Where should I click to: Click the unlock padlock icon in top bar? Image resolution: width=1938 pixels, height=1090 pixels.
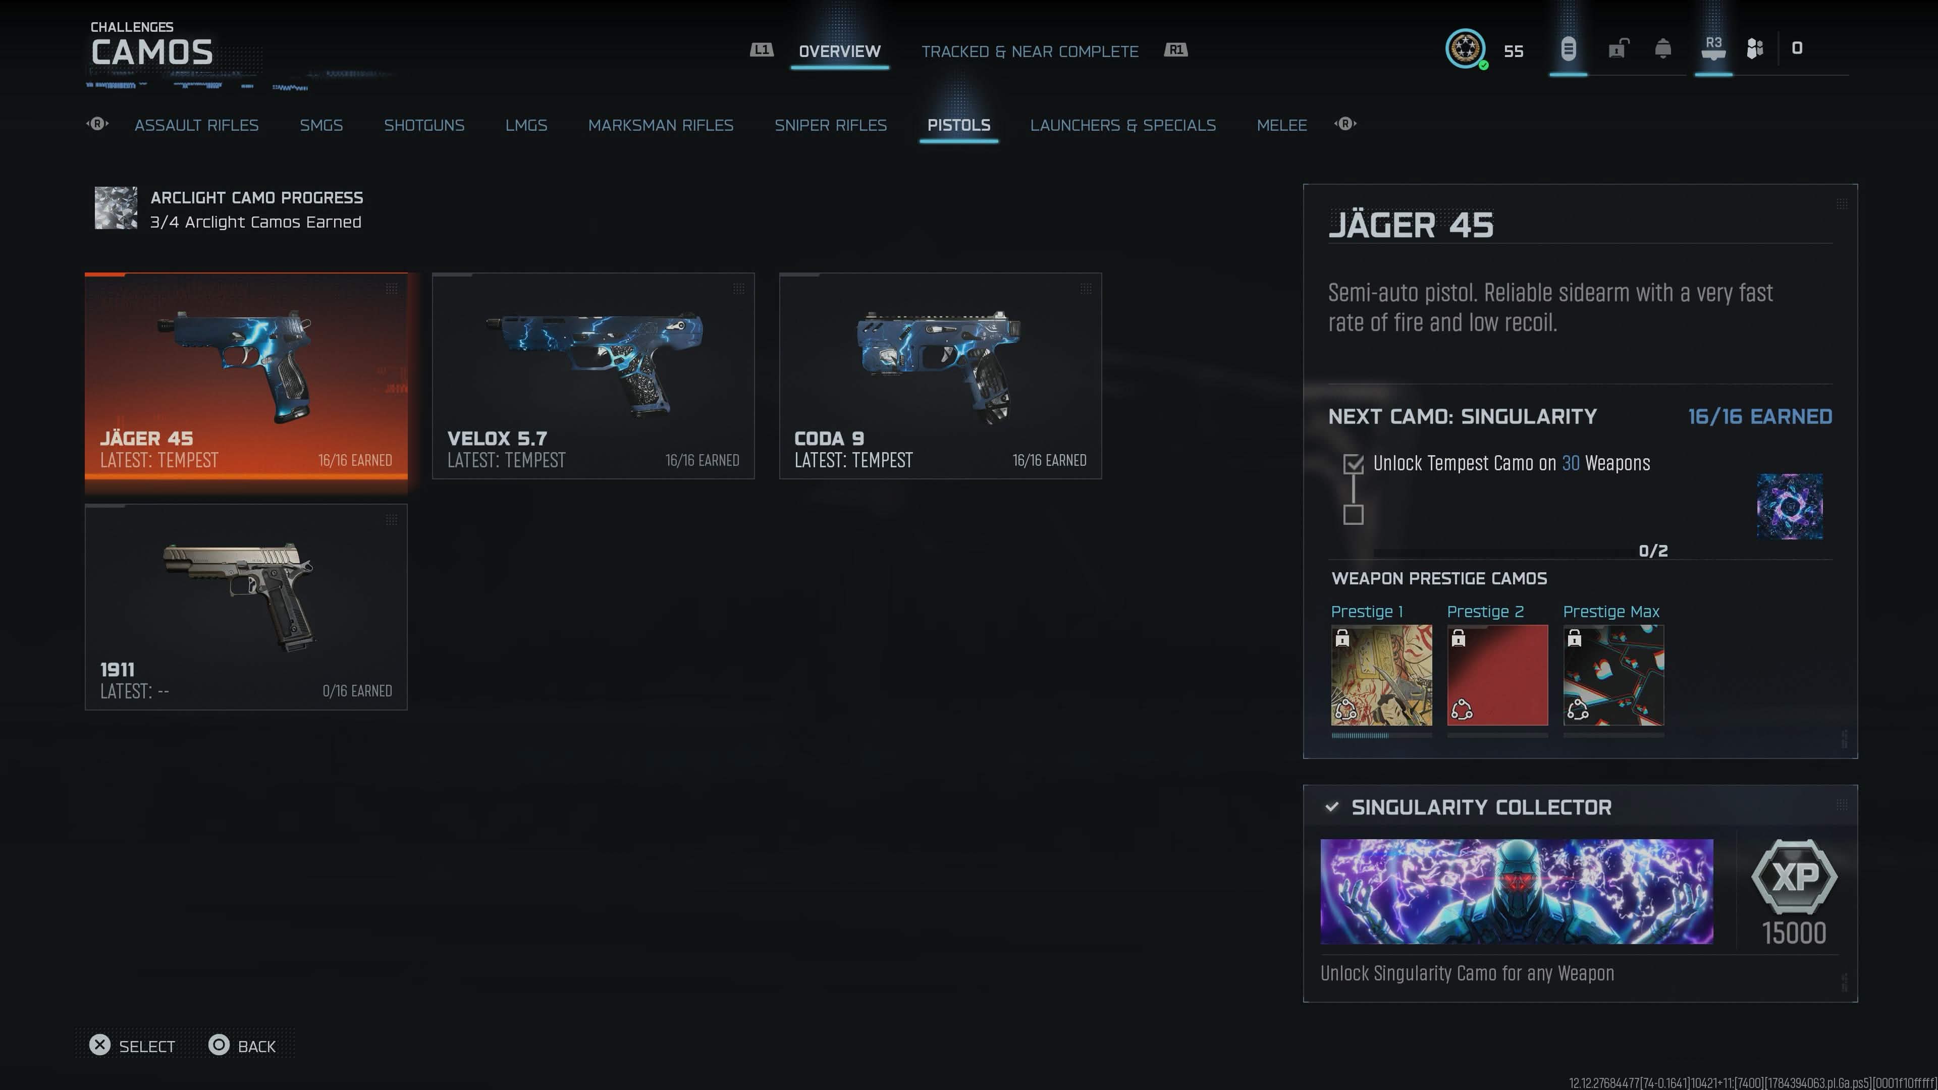[1618, 49]
